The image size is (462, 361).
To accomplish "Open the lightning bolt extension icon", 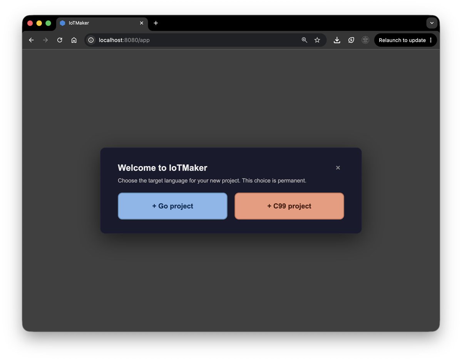I will 351,40.
